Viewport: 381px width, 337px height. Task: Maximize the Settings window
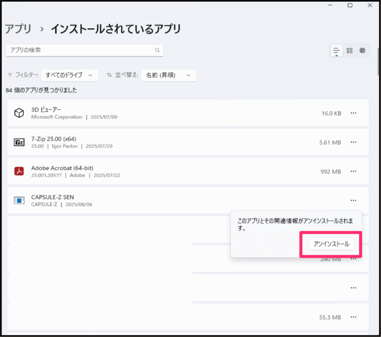pos(350,5)
